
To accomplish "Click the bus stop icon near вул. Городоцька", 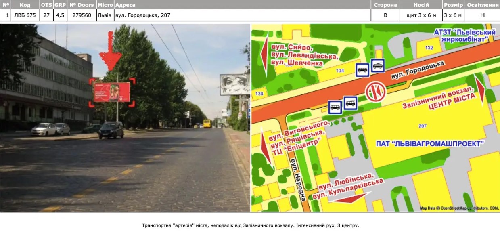I will [363, 69].
